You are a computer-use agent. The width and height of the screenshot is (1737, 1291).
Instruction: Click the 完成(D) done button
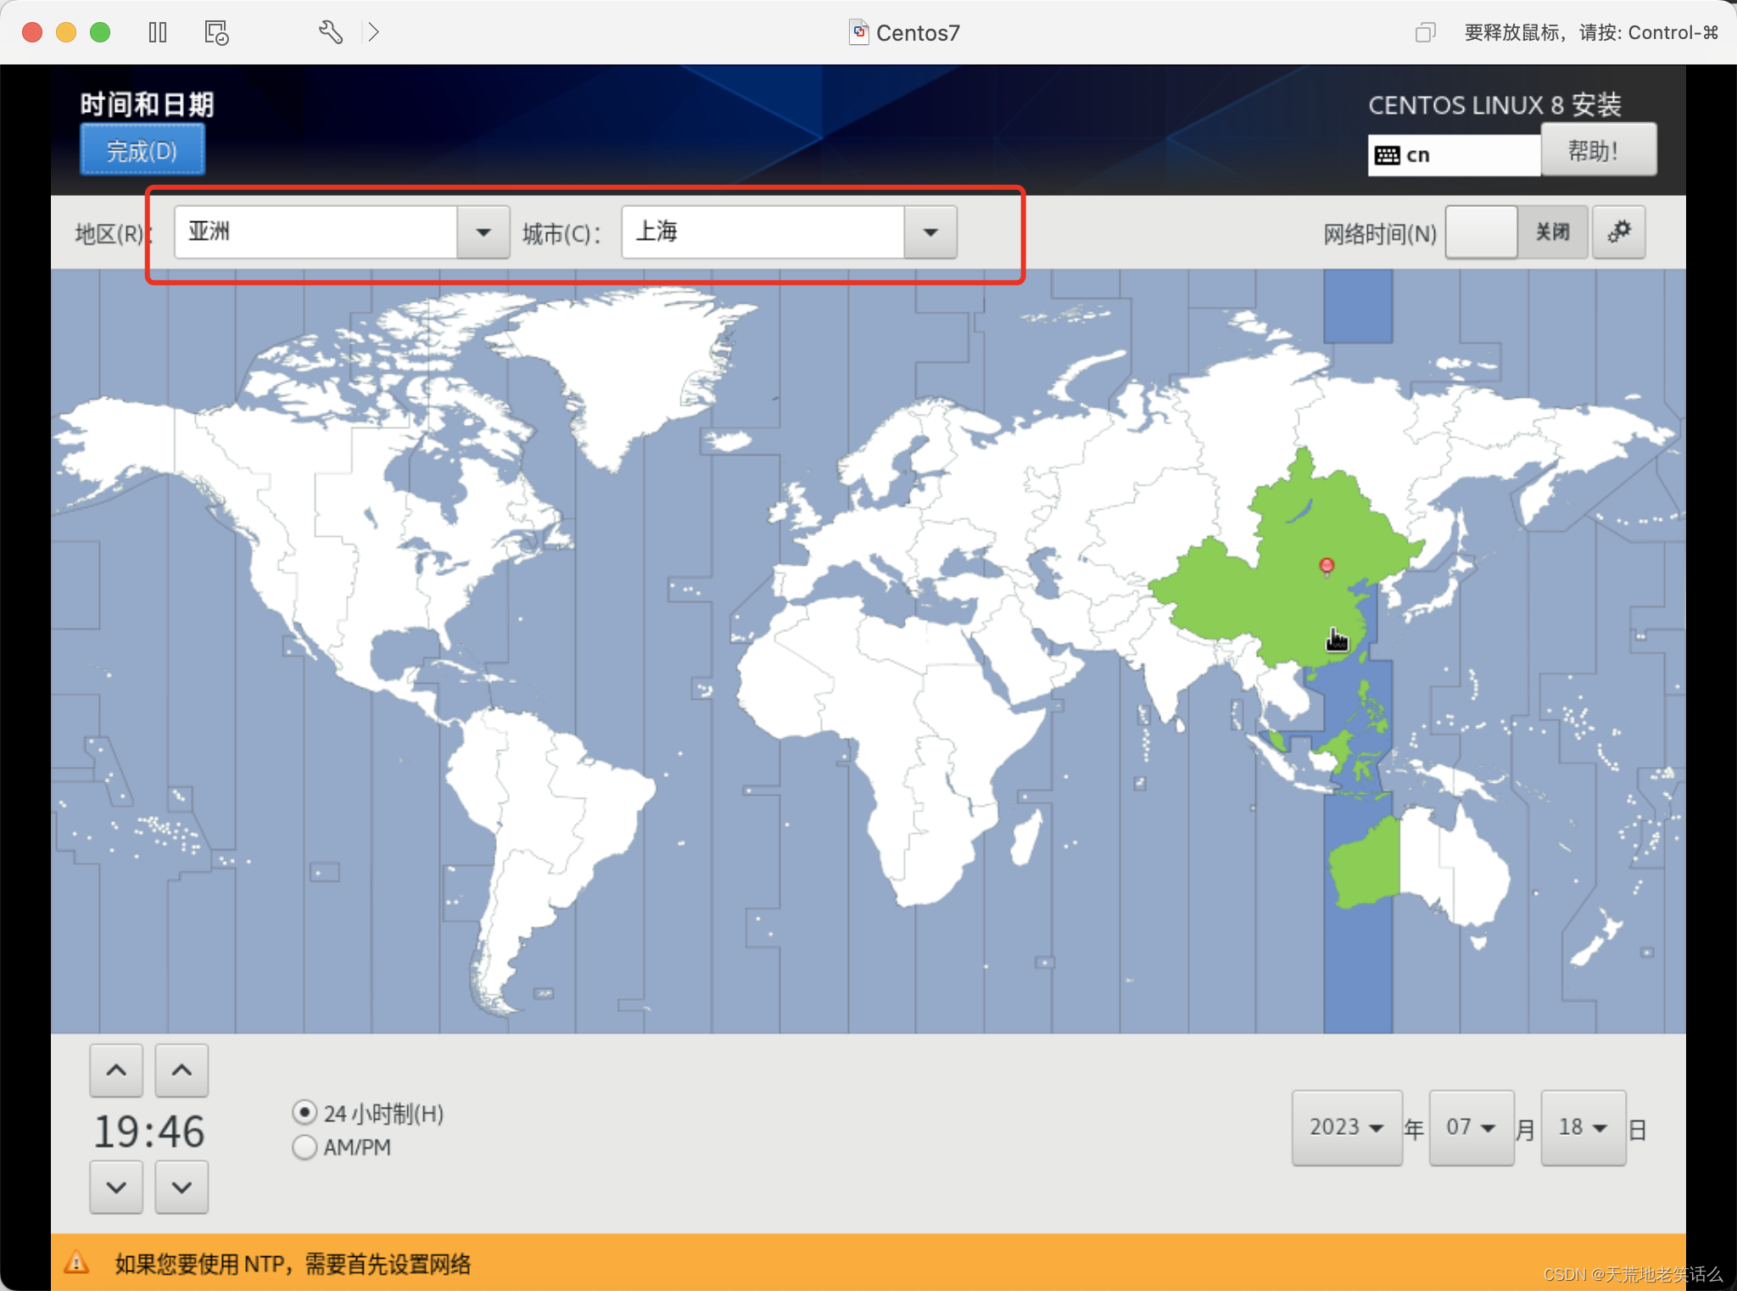click(x=142, y=150)
